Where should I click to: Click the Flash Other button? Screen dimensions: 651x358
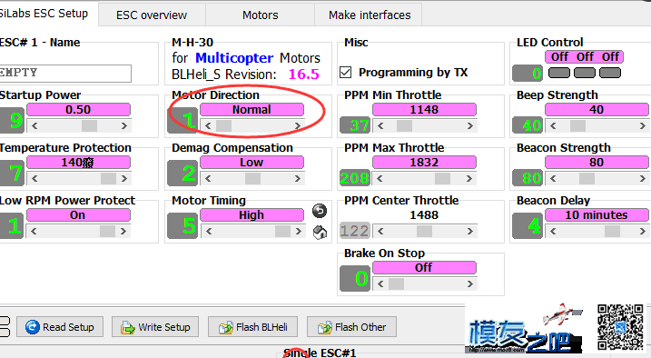coord(351,327)
